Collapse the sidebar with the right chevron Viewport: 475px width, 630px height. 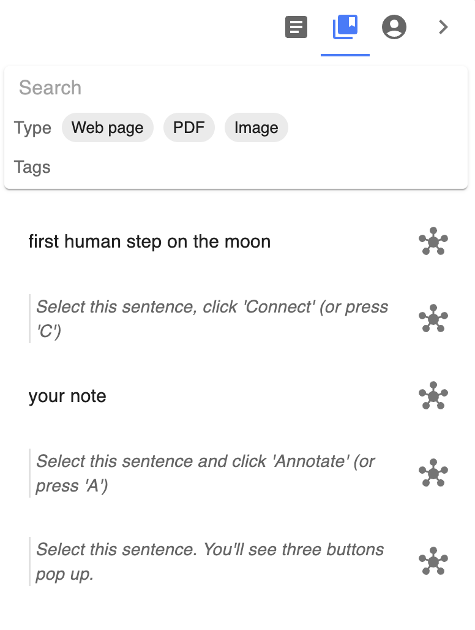click(443, 27)
